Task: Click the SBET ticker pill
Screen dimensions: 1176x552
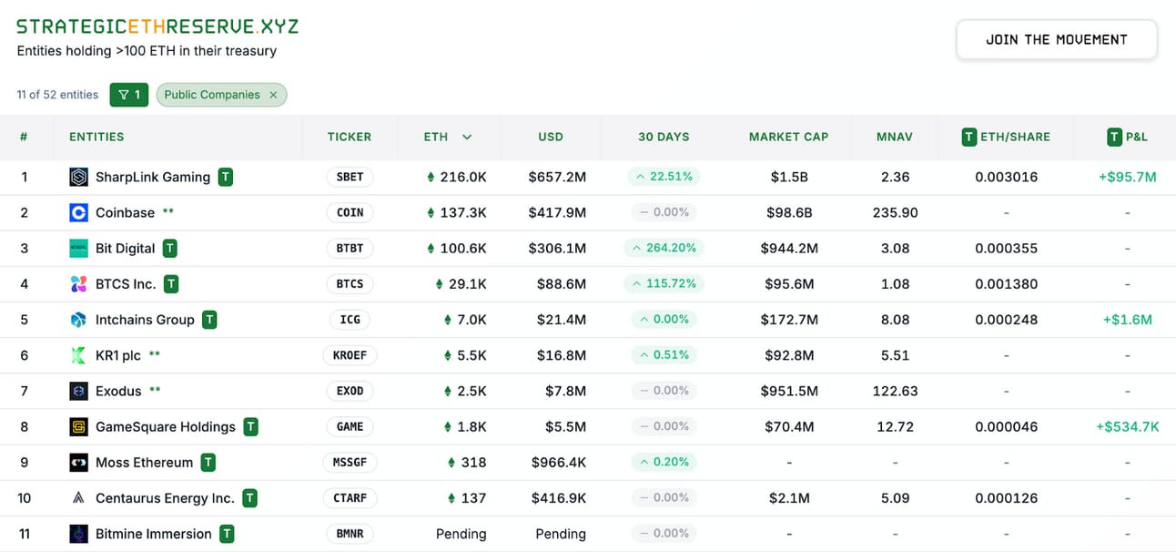Action: 350,177
